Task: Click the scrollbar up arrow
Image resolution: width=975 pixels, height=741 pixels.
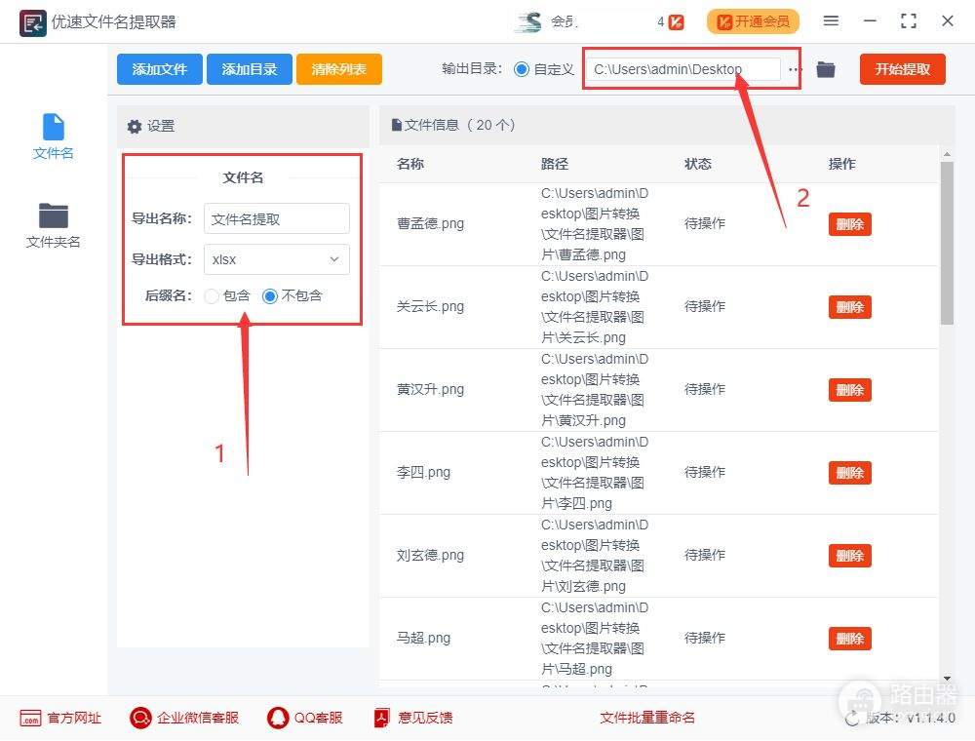Action: (947, 153)
